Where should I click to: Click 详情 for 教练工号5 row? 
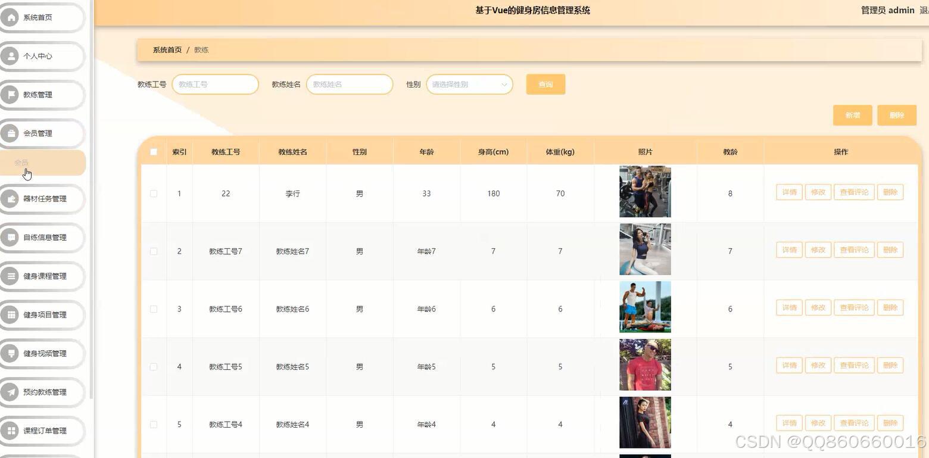coord(790,366)
